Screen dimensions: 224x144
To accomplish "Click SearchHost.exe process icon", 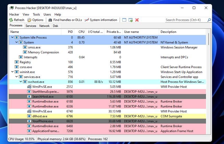I will [29, 96].
